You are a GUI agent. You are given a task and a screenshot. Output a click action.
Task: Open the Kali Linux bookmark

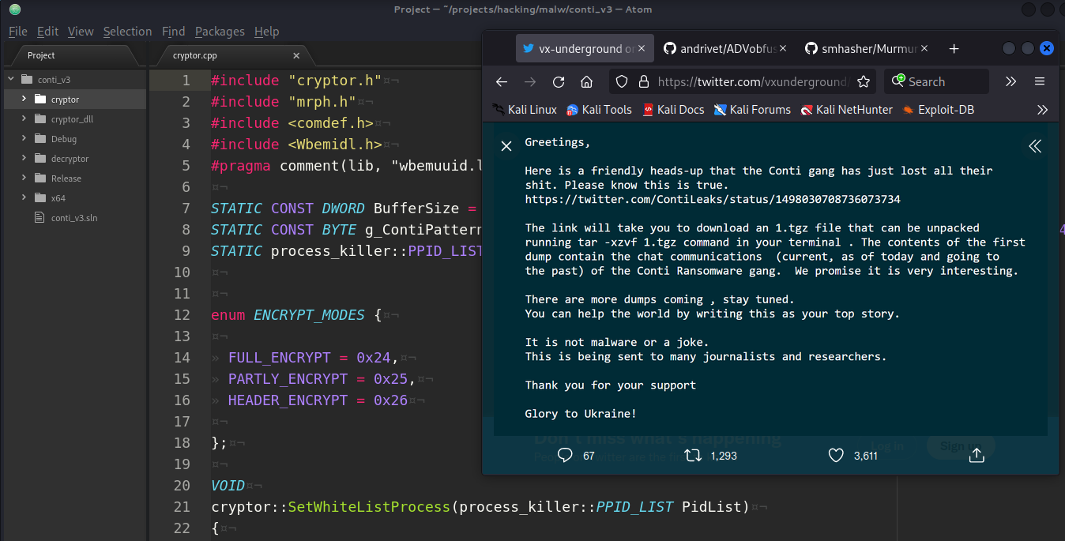coord(525,110)
